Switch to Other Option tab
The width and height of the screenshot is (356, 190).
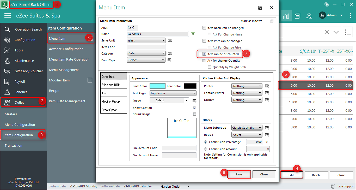tap(114, 110)
